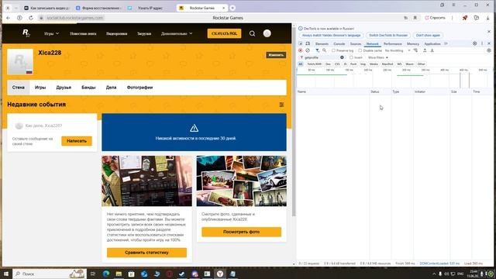
Task: Click the recent events filter settings icon
Action: 281,105
